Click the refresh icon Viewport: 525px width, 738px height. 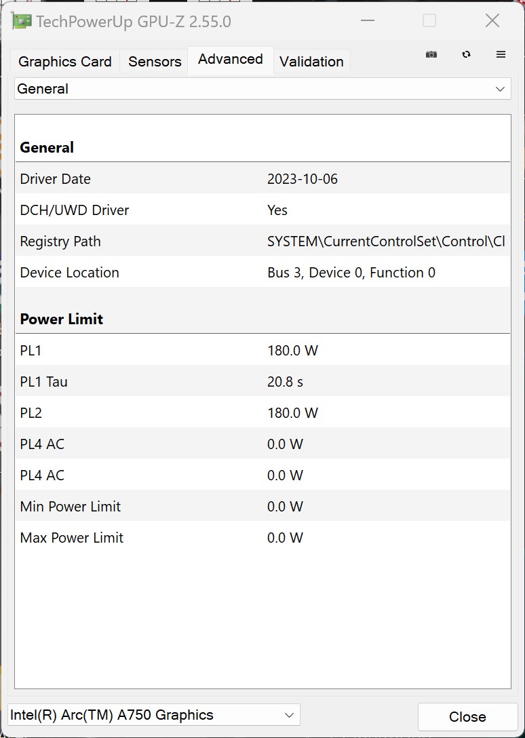(466, 55)
